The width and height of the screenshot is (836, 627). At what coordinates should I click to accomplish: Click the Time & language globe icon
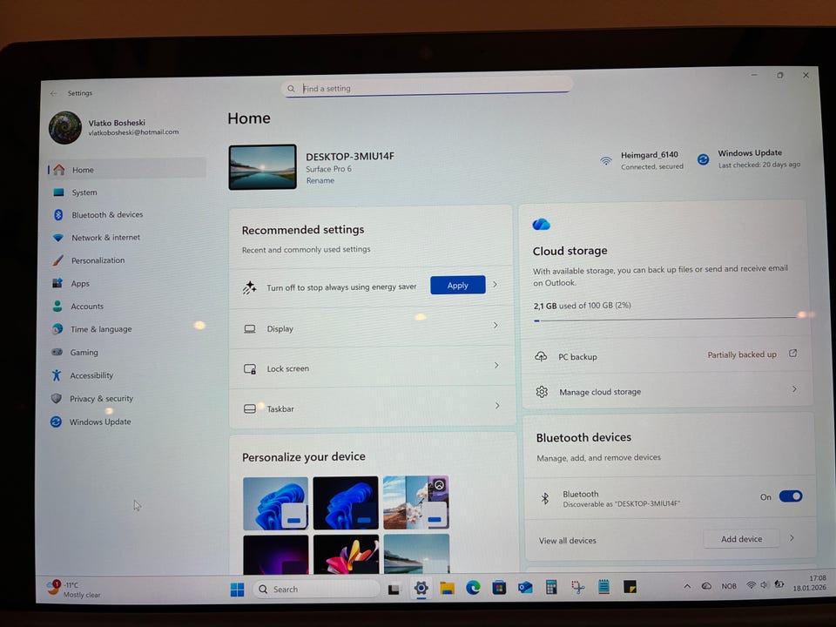[57, 329]
